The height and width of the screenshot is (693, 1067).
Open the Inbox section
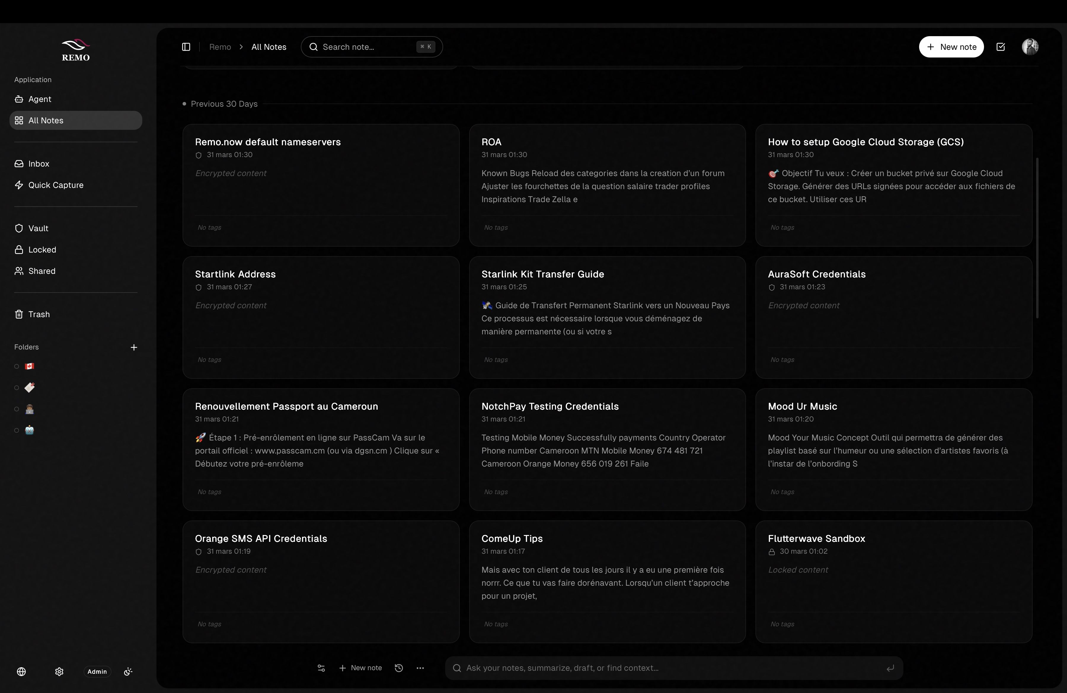pos(39,164)
